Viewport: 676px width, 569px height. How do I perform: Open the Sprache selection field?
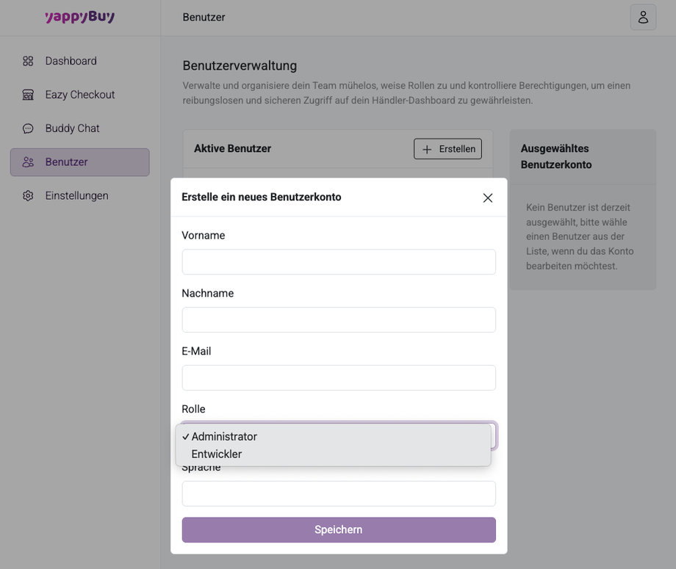coord(339,493)
